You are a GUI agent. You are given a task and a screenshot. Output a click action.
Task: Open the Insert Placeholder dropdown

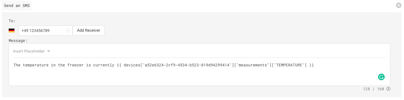pos(32,51)
